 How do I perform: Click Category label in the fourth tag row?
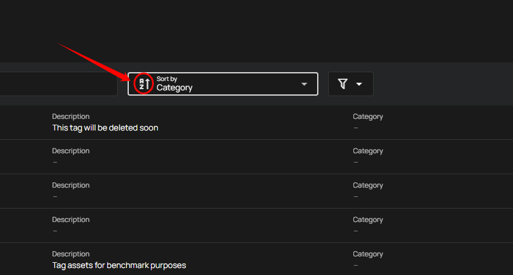pos(368,220)
